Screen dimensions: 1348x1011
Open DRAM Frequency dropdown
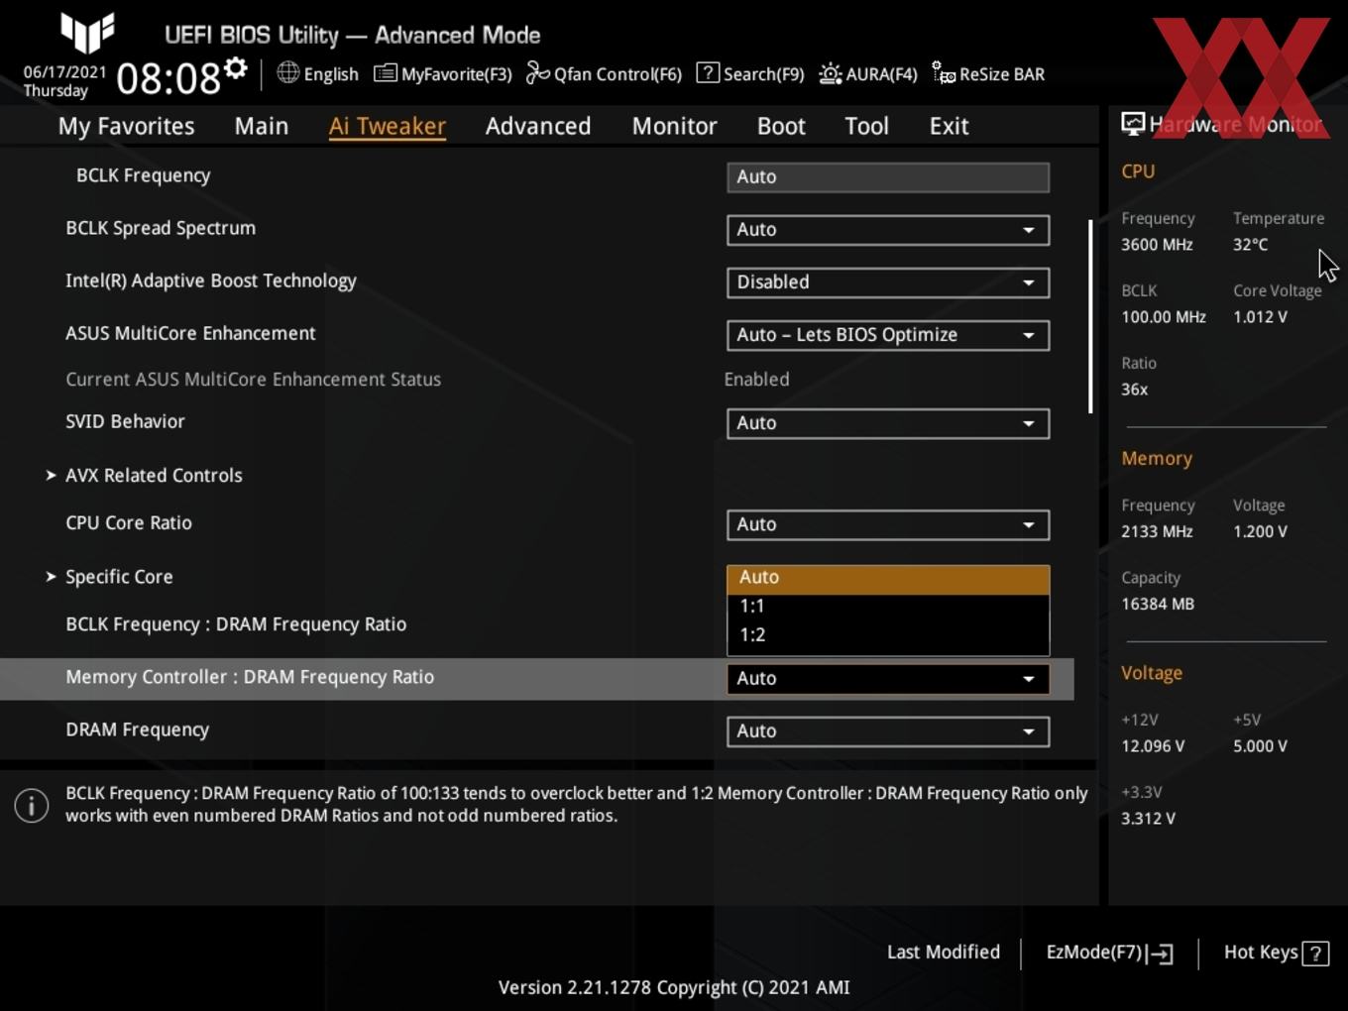[x=888, y=731]
